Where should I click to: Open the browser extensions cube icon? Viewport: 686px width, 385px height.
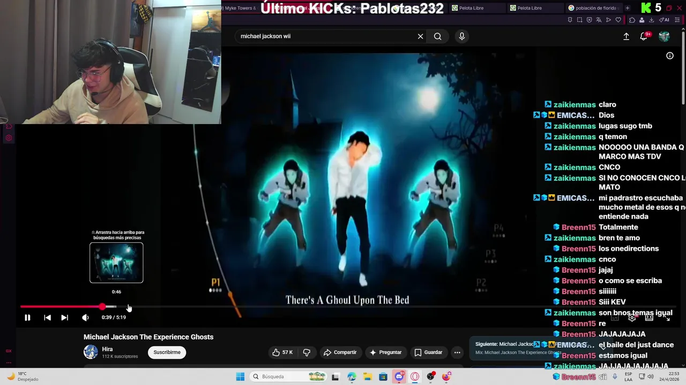pyautogui.click(x=632, y=20)
